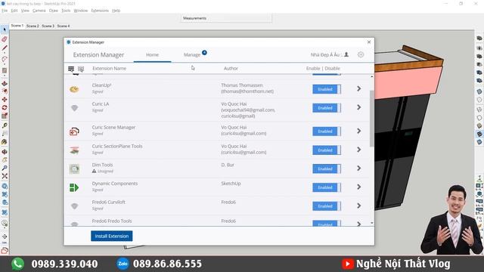Switch to the Home tab
Screen dimensions: 484x272
point(152,55)
